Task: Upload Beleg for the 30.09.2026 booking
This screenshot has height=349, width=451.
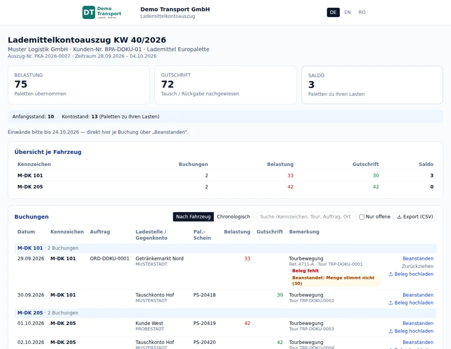Action: pos(411,303)
